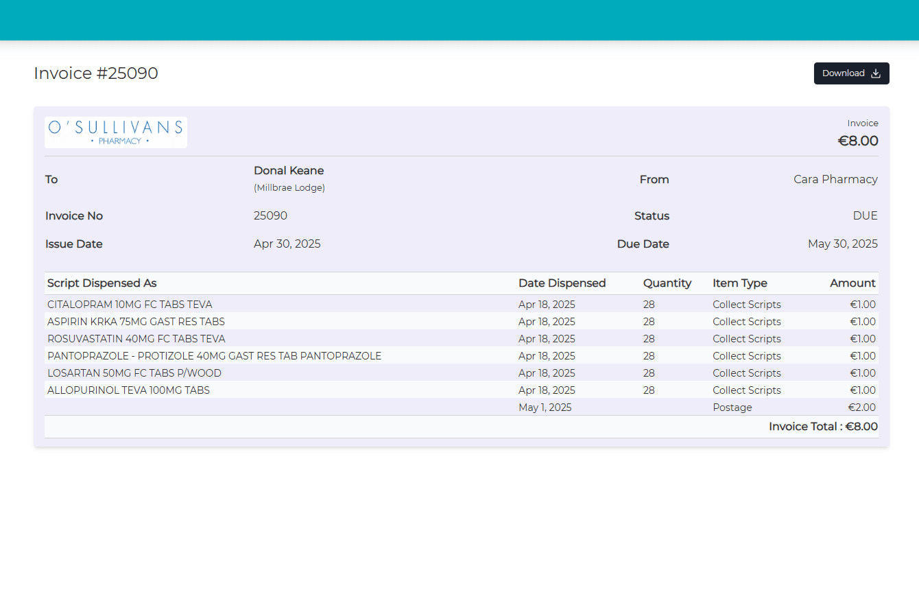919x590 pixels.
Task: Click the ASPIRIN KRKA 75MG row
Action: [x=135, y=321]
